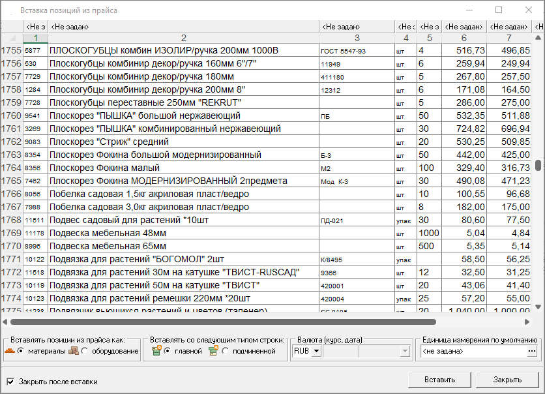Click the vertical scrollbar thumb
Screen dimensions: 545x394
538,165
